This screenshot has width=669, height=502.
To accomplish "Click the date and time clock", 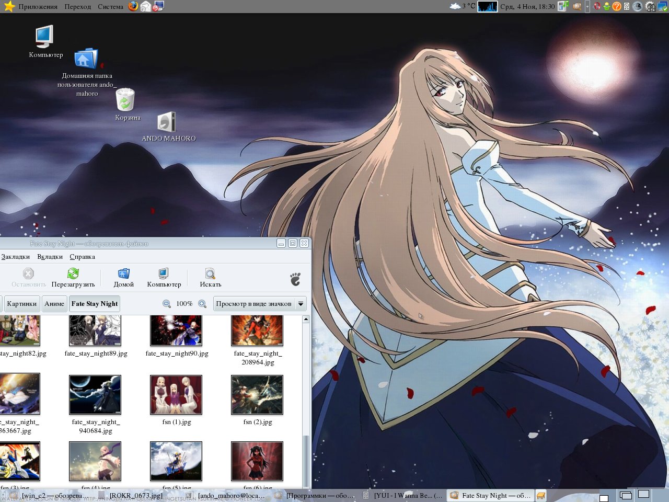I will coord(527,7).
